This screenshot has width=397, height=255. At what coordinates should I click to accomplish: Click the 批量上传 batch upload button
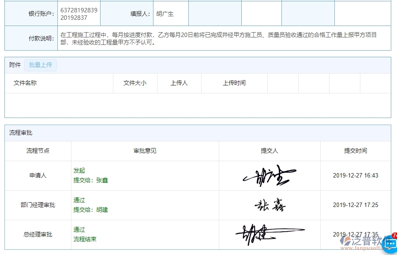[41, 65]
